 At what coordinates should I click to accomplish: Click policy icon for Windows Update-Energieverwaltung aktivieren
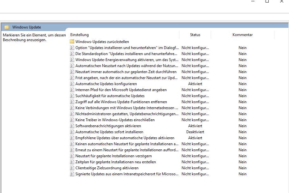pyautogui.click(x=72, y=60)
